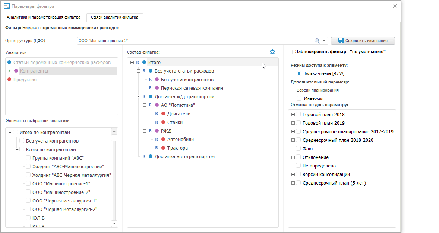Click scrollbar down arrow in elements list
Viewport: 439px width, 233px height.
114,223
